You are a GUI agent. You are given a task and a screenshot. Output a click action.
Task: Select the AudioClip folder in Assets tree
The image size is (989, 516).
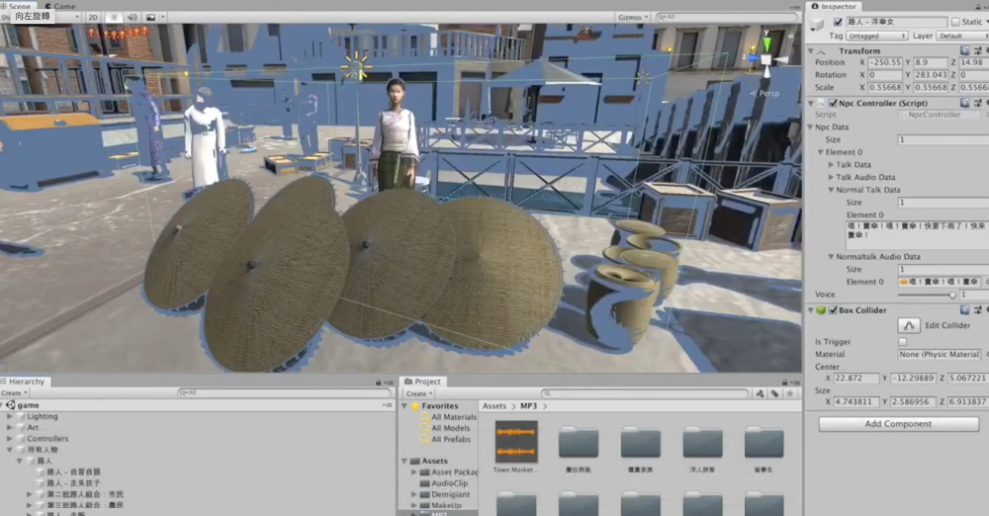tap(448, 483)
